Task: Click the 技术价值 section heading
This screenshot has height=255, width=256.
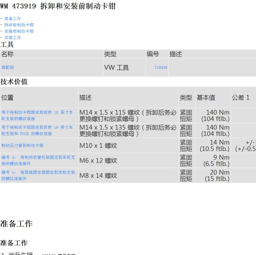Action: (14, 81)
